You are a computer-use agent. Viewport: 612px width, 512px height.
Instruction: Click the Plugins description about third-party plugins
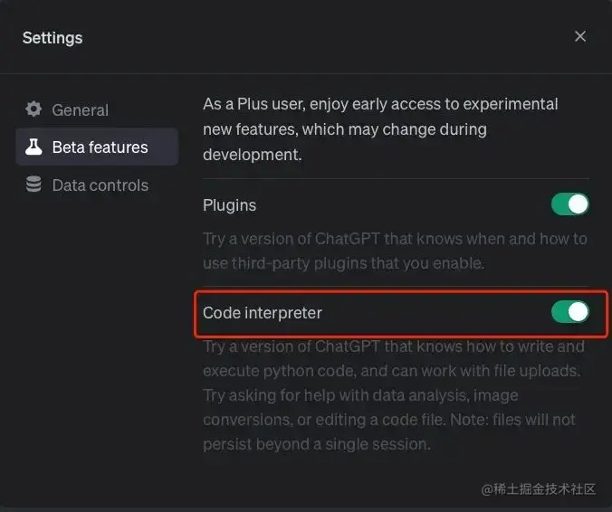pyautogui.click(x=395, y=251)
